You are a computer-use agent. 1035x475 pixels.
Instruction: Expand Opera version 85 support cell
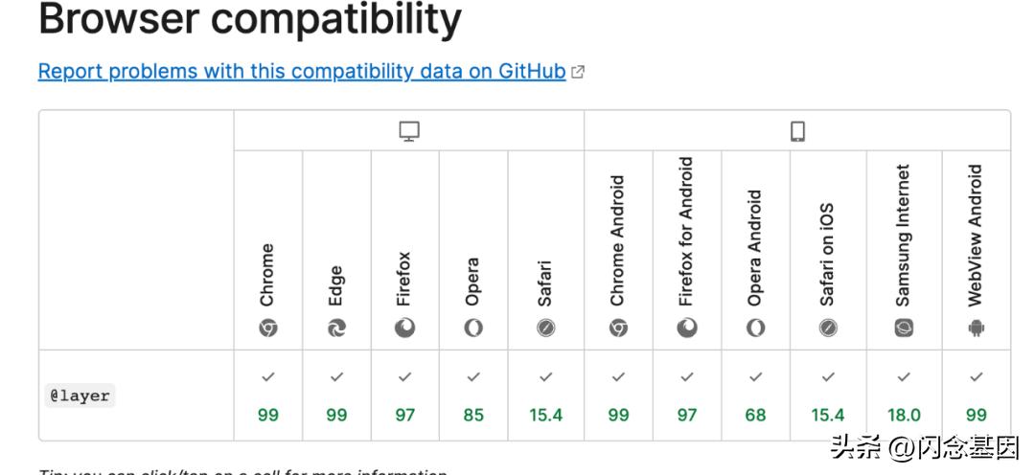(x=473, y=396)
